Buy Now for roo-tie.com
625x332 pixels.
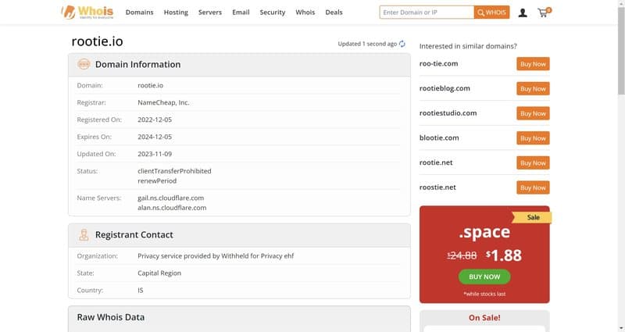533,64
